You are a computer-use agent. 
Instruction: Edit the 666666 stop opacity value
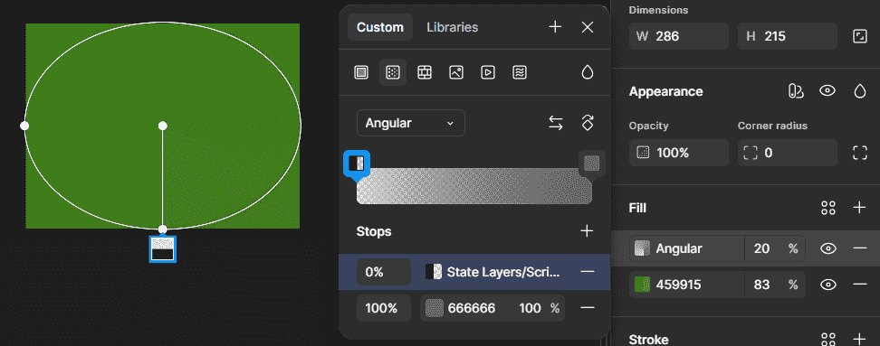click(x=530, y=308)
